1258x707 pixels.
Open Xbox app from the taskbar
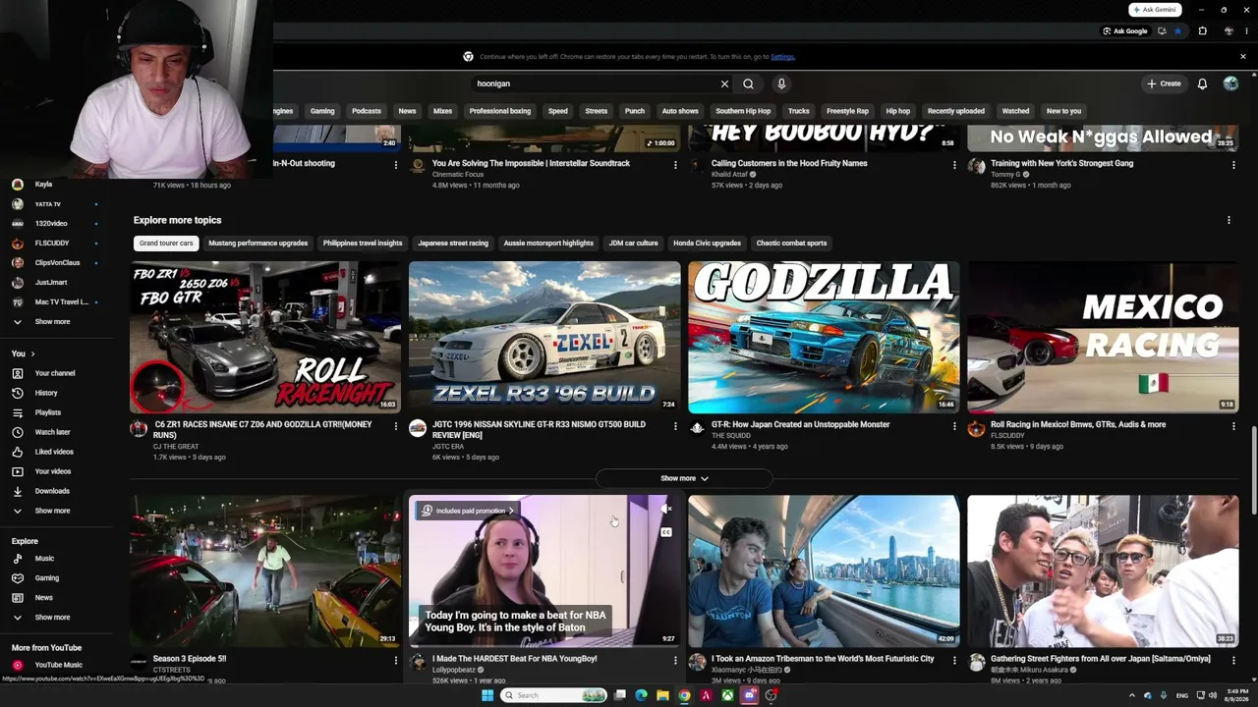pyautogui.click(x=727, y=695)
